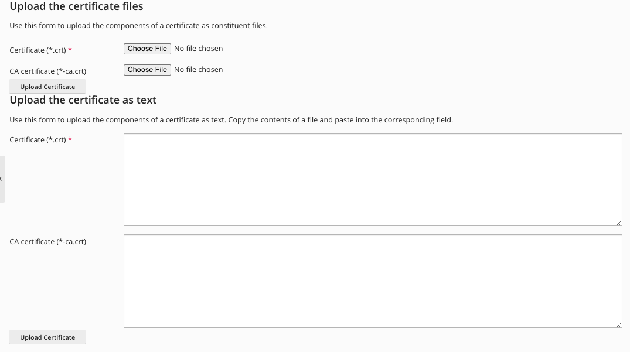Focus the CA certificate (*-ca.crt) text area
This screenshot has width=630, height=352.
(373, 281)
